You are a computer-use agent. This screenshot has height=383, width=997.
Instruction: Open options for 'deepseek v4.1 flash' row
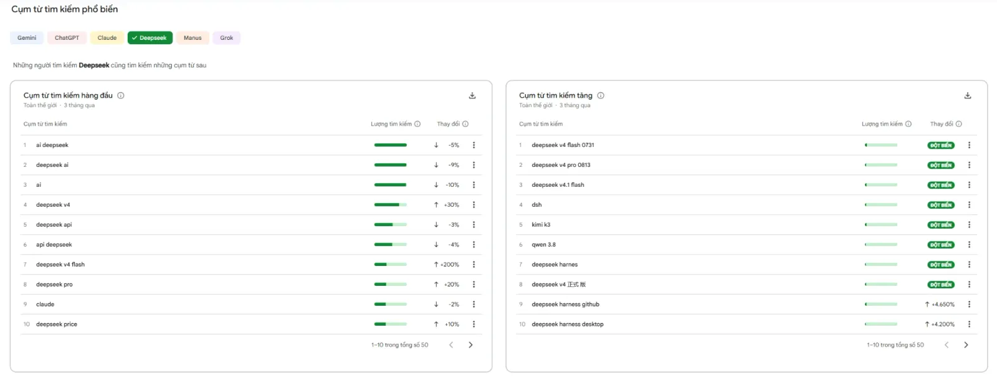point(969,185)
